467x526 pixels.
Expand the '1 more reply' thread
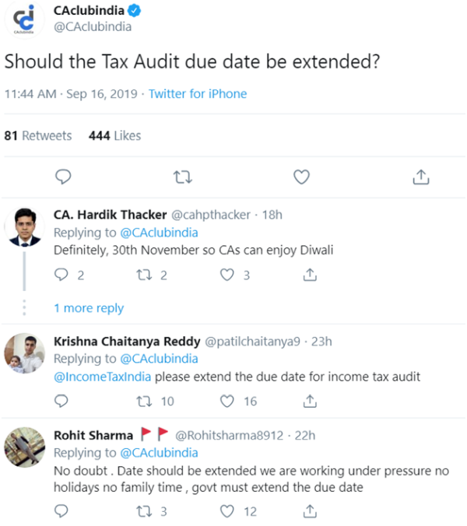pyautogui.click(x=89, y=308)
